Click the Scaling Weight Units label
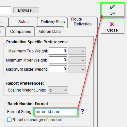 [27, 90]
